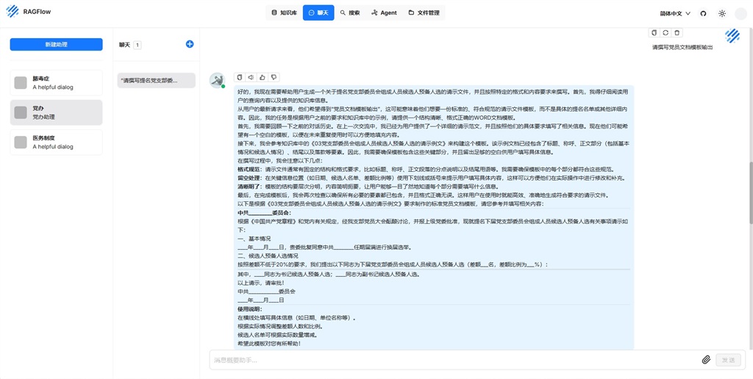Regenerate the answer with the refresh icon
The height and width of the screenshot is (379, 753).
click(665, 32)
